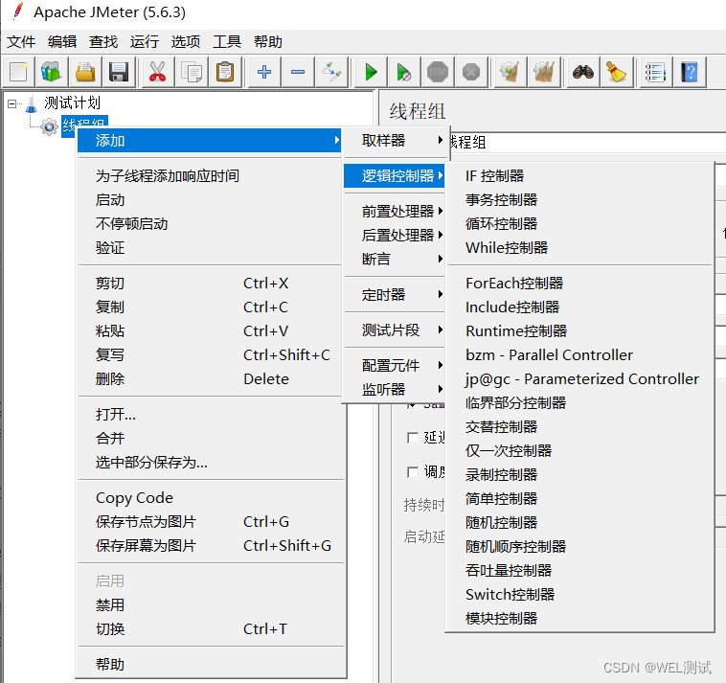
Task: Expand the 逻辑控制器 submenu
Action: coord(395,176)
